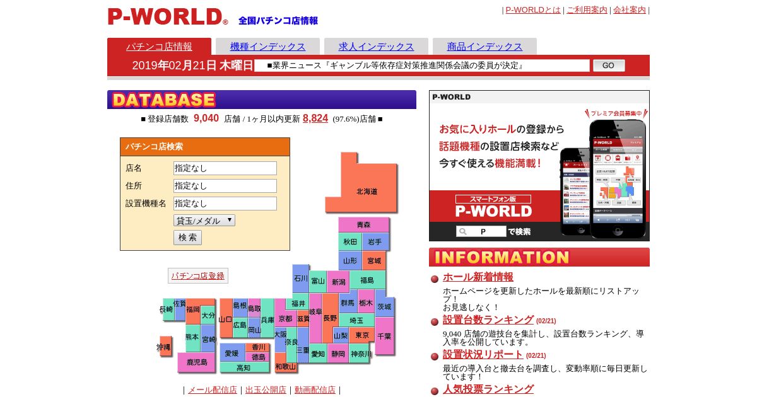Select Toyama (富山) prefecture tile
Screen dimensions: 757x397
(318, 281)
